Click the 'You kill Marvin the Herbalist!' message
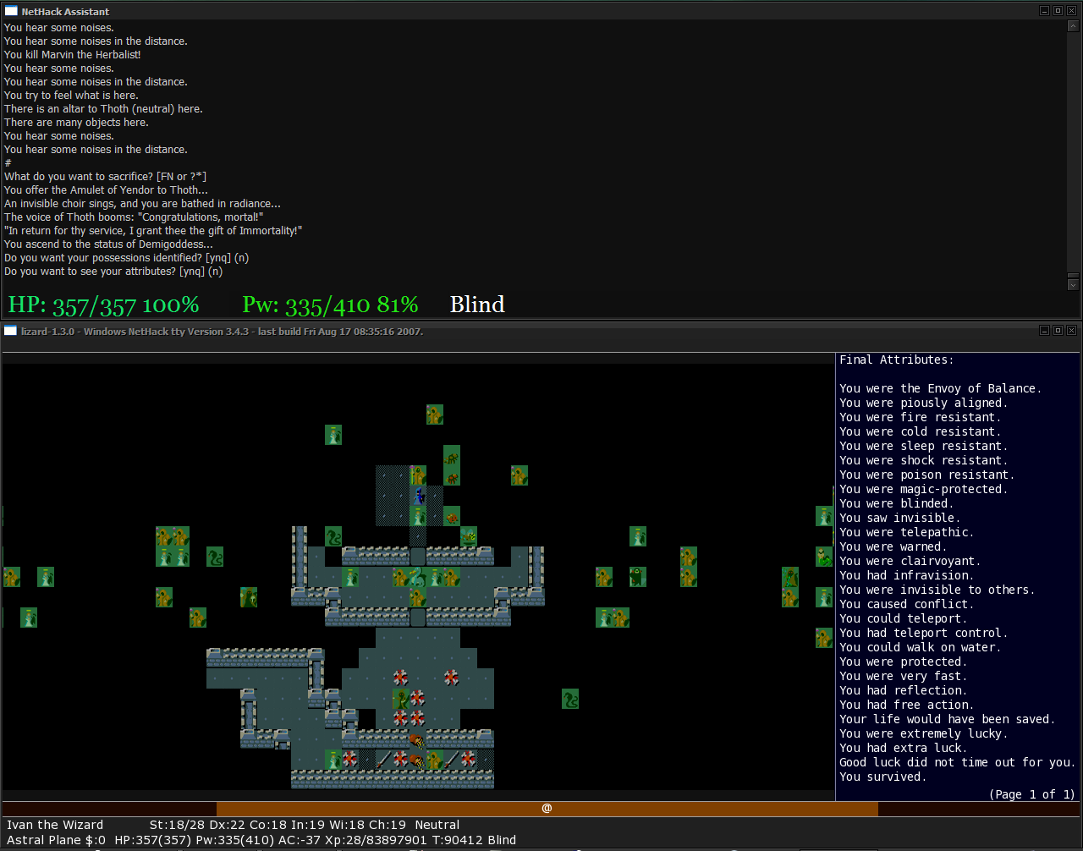Screen dimensions: 1083x851 pos(73,55)
